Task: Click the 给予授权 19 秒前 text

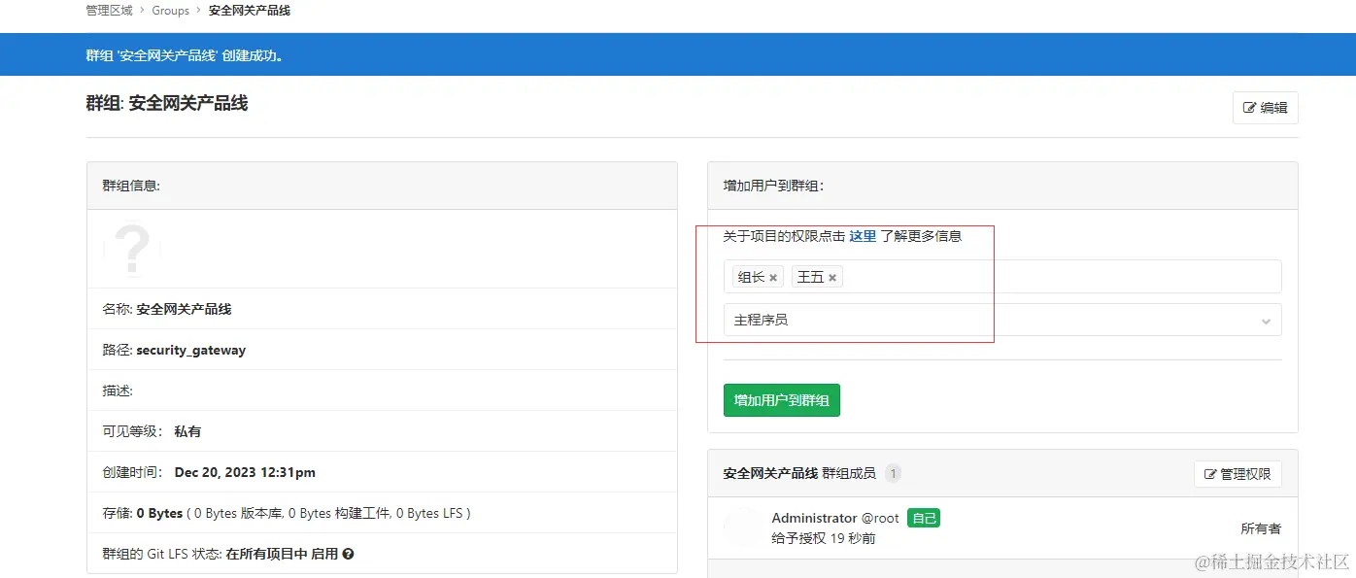Action: 824,538
